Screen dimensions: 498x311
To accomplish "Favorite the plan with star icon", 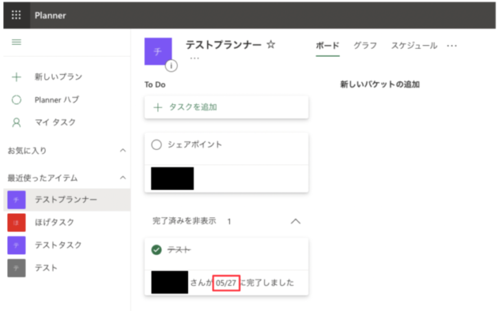I will coord(271,45).
